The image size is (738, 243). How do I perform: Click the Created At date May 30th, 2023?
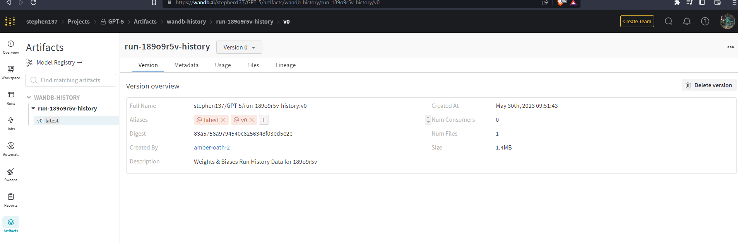tap(527, 106)
